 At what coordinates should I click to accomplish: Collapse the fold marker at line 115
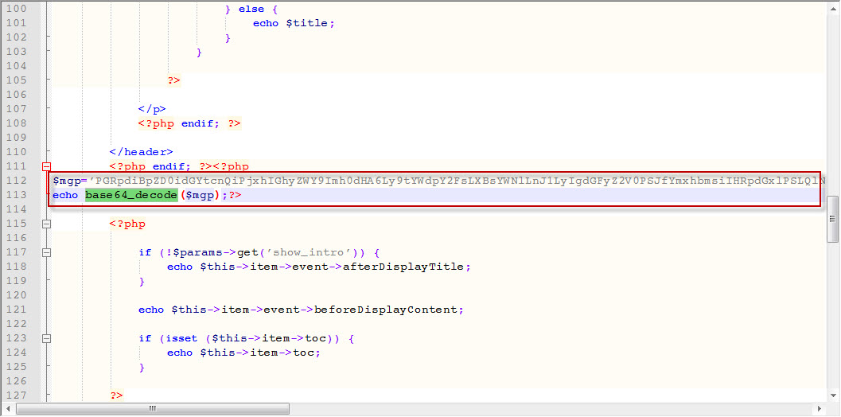click(x=47, y=224)
